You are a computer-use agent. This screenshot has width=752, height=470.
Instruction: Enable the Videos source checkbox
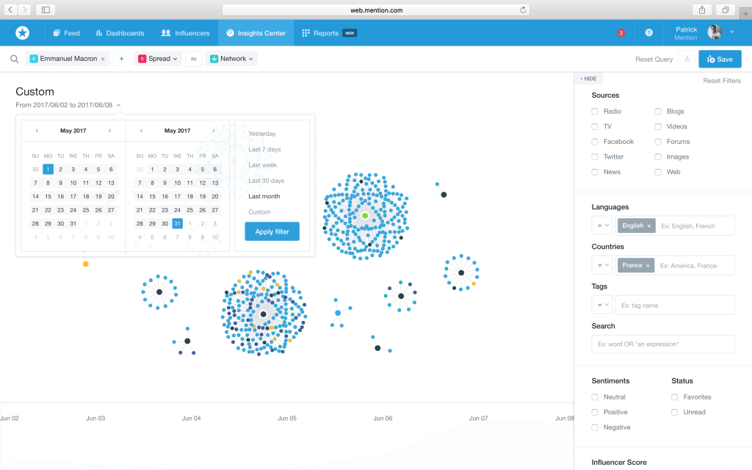tap(658, 126)
